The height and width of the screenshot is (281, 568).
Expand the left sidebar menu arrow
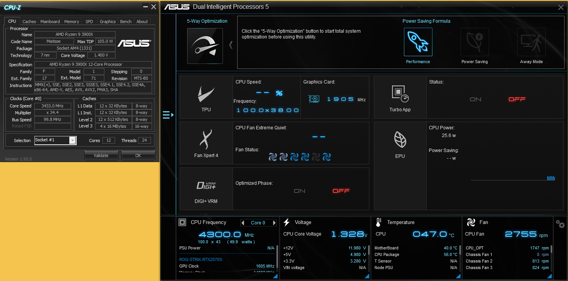pyautogui.click(x=168, y=115)
